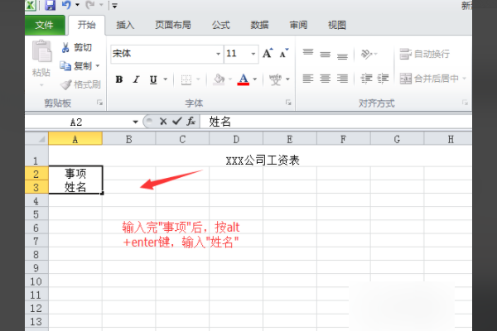Click the middle align icon
The width and height of the screenshot is (497, 331).
(x=326, y=55)
